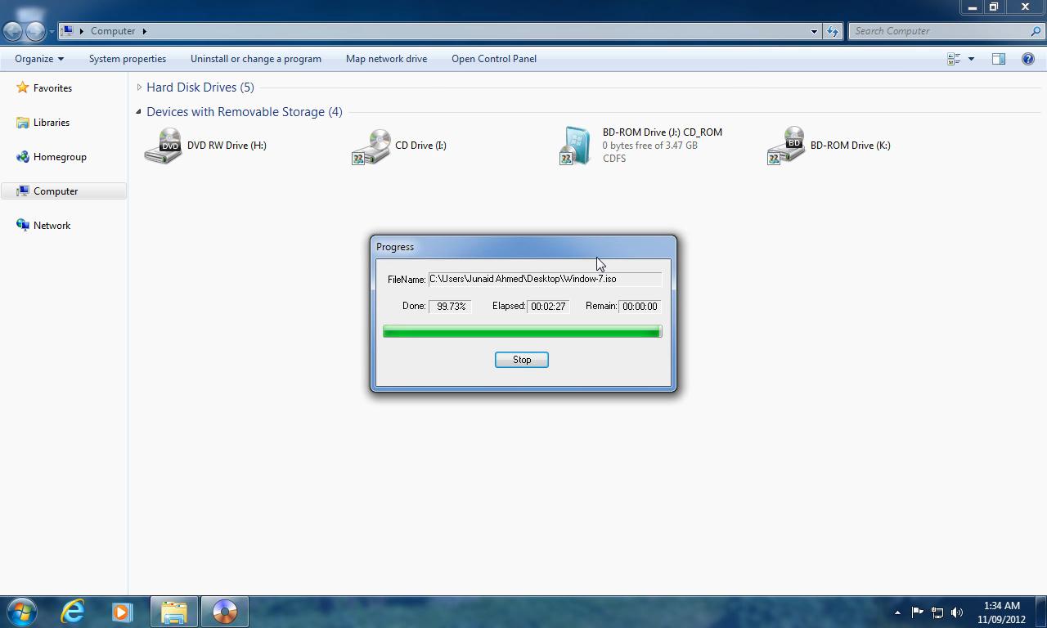This screenshot has height=628, width=1047.
Task: Open Windows Media Player from the taskbar
Action: [x=123, y=611]
